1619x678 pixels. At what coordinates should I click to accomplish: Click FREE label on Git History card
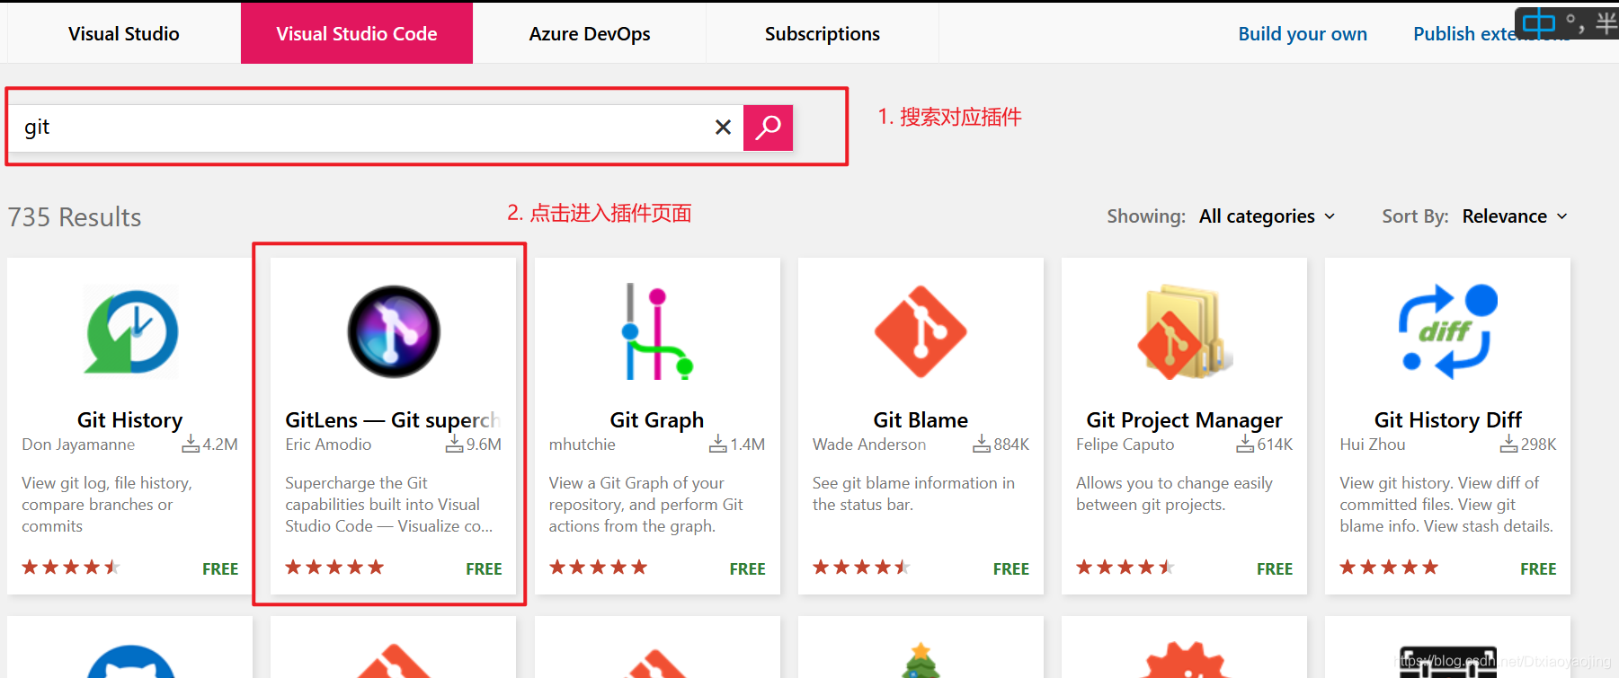pos(220,569)
